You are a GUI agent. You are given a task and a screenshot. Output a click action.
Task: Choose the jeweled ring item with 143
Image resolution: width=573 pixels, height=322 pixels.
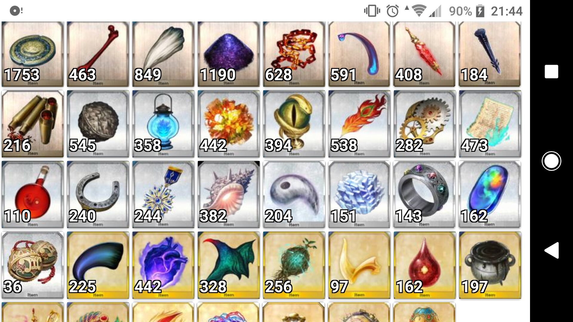[424, 194]
